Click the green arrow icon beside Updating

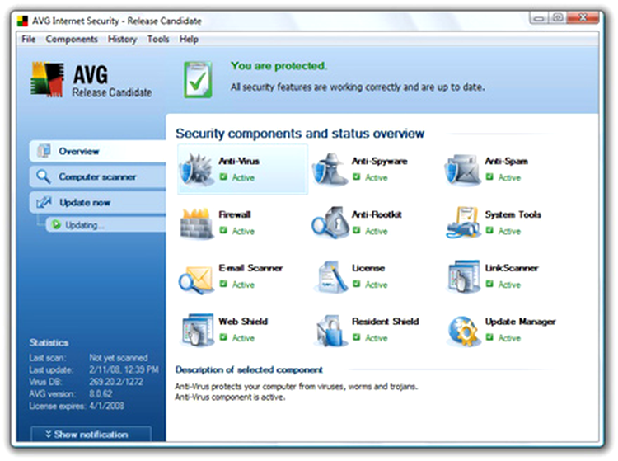coord(56,224)
